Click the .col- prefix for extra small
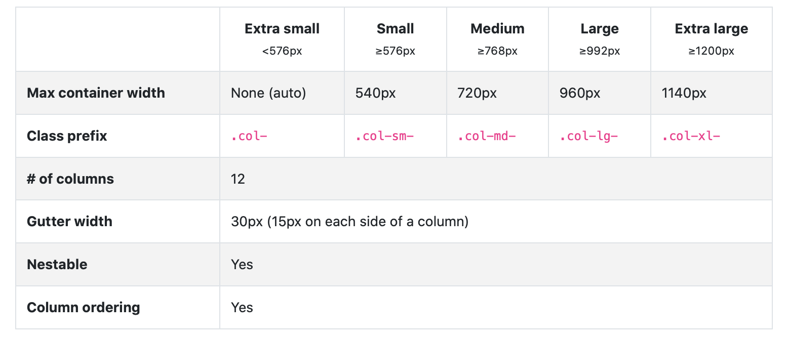This screenshot has height=338, width=787. point(249,136)
